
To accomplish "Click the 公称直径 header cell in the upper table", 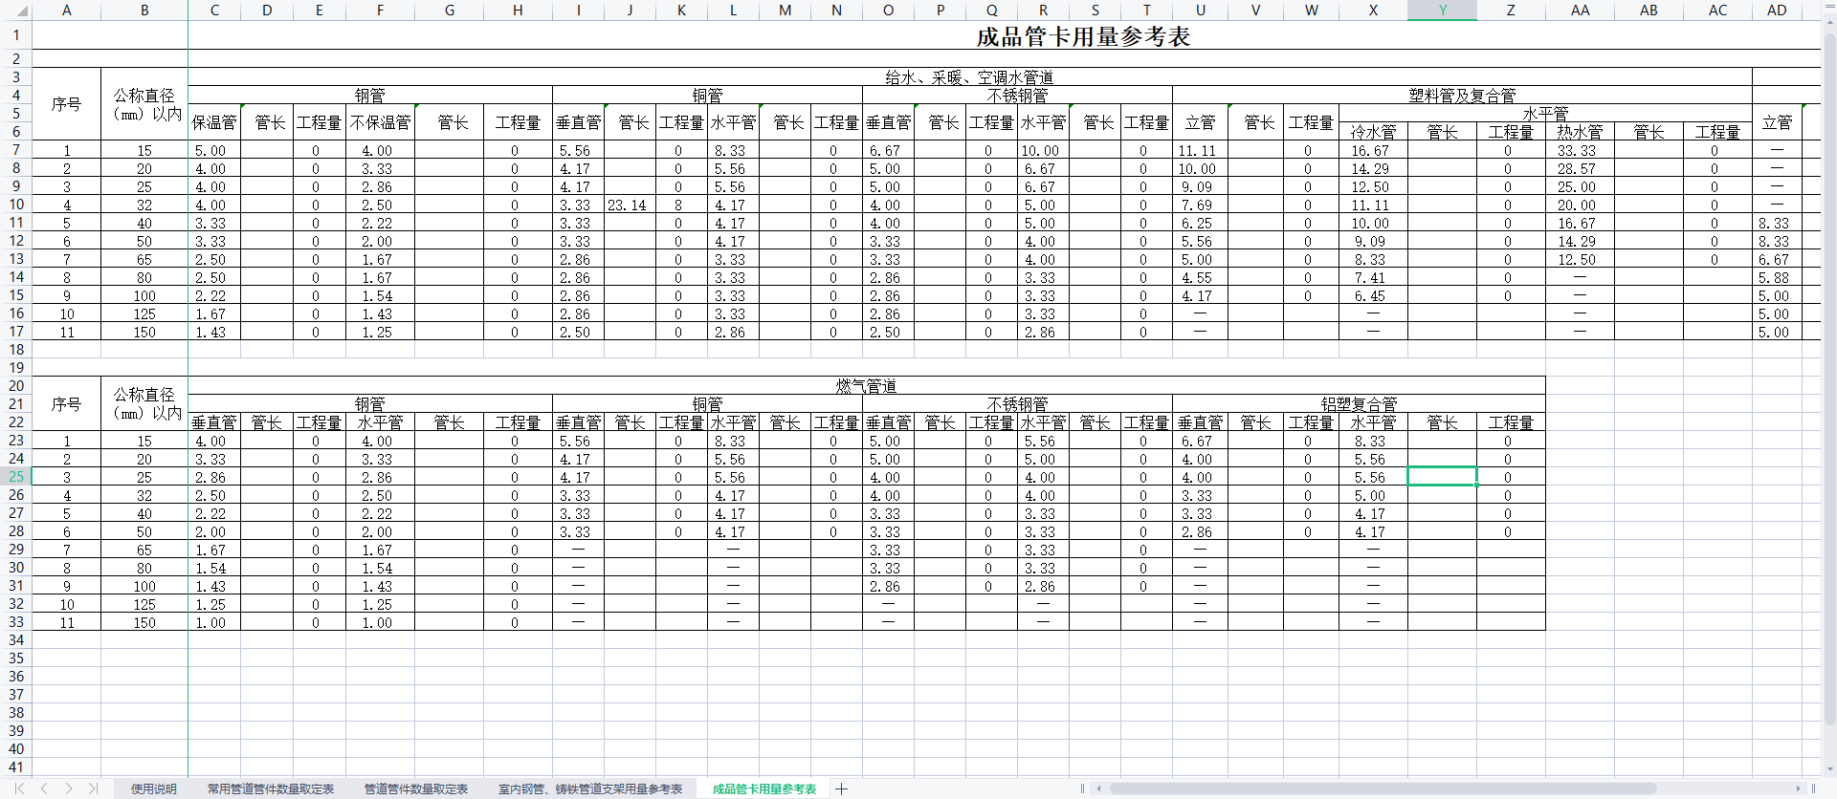I will tap(144, 104).
